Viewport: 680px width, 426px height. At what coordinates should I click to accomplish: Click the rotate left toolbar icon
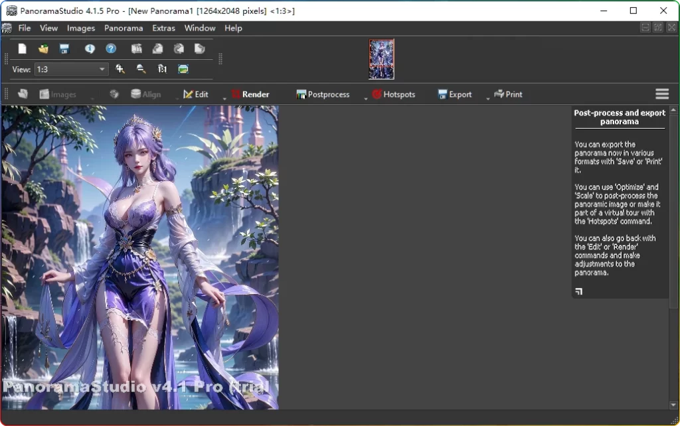pos(157,48)
